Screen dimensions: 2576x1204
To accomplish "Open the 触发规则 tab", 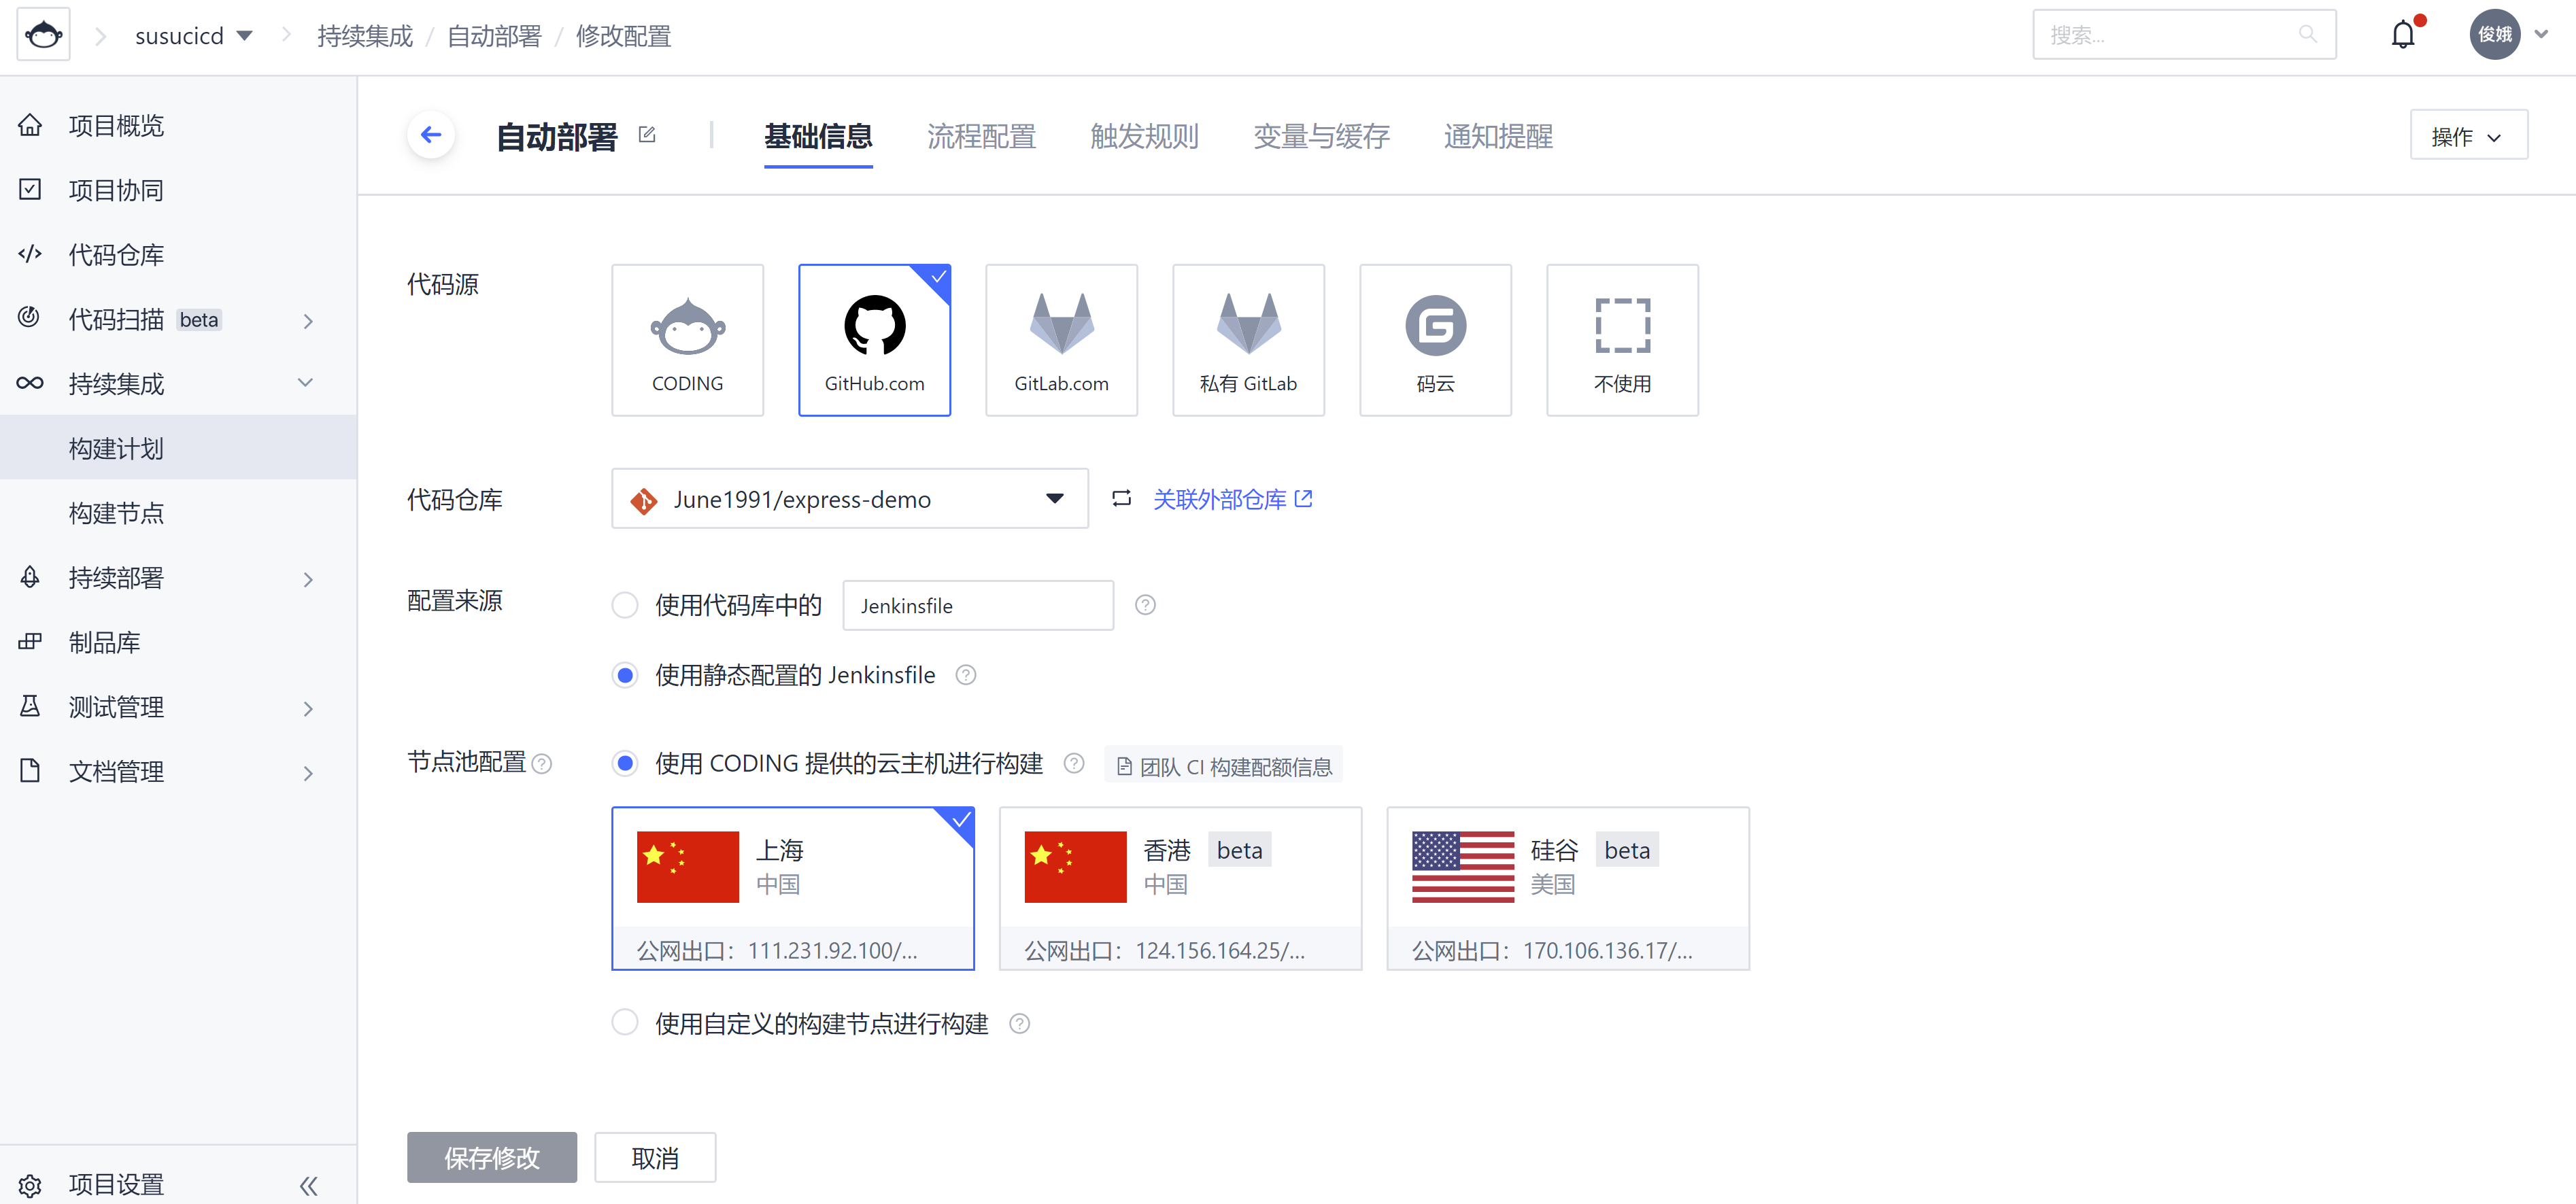I will click(x=1143, y=136).
